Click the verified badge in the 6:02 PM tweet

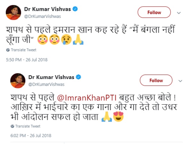(78, 77)
